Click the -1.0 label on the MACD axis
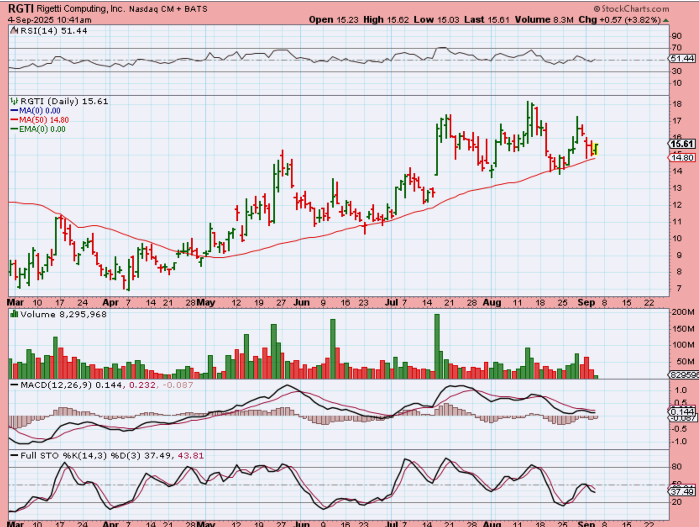The height and width of the screenshot is (527, 699). (679, 442)
